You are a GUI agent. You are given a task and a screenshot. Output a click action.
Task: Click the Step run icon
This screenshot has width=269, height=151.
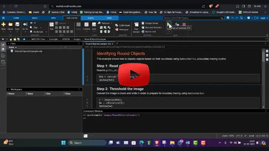(177, 25)
